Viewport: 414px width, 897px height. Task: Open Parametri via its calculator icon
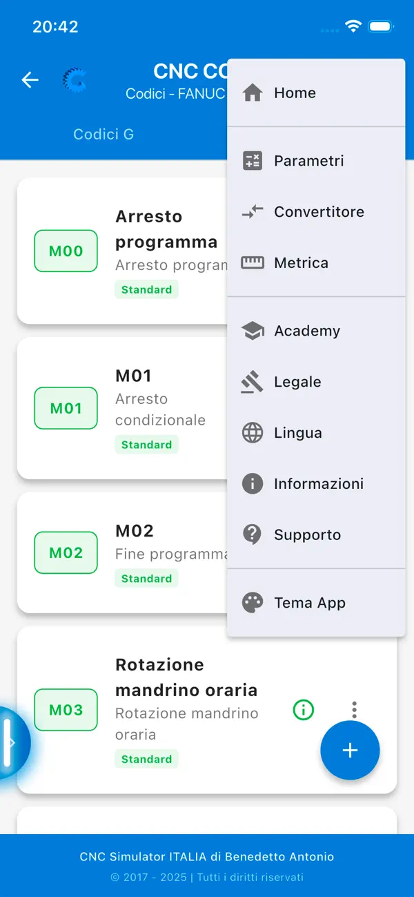(253, 160)
